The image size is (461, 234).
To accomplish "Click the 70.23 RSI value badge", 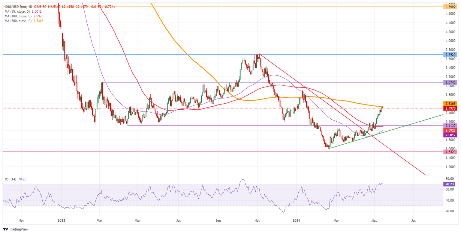I will pos(450,184).
